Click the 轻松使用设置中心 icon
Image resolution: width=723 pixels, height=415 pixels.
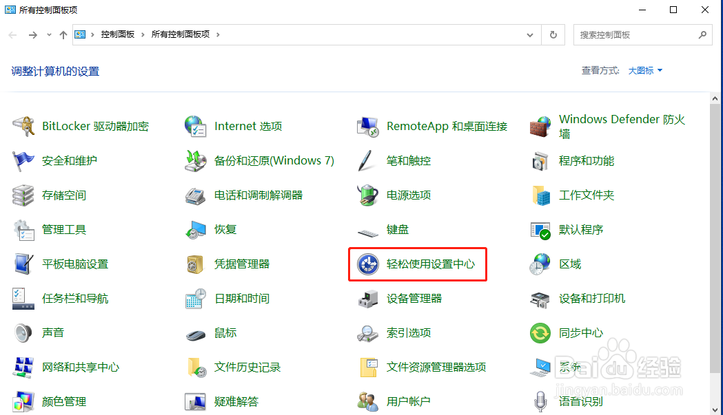click(368, 264)
